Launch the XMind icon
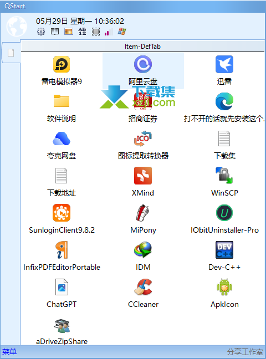The height and width of the screenshot is (359, 266). [143, 176]
